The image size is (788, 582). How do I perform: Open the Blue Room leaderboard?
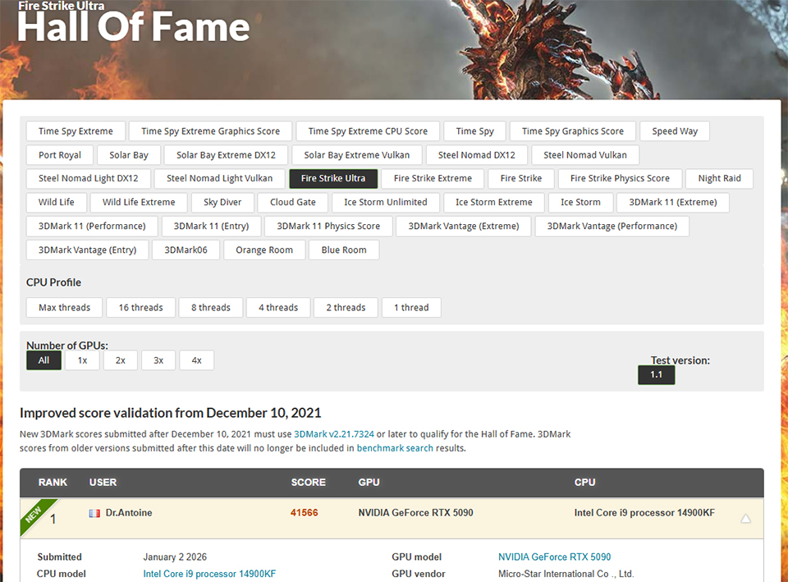344,250
